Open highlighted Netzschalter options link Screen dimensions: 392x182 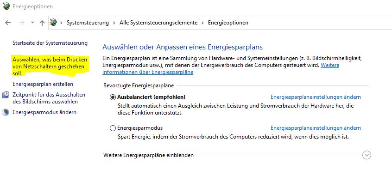(50, 67)
